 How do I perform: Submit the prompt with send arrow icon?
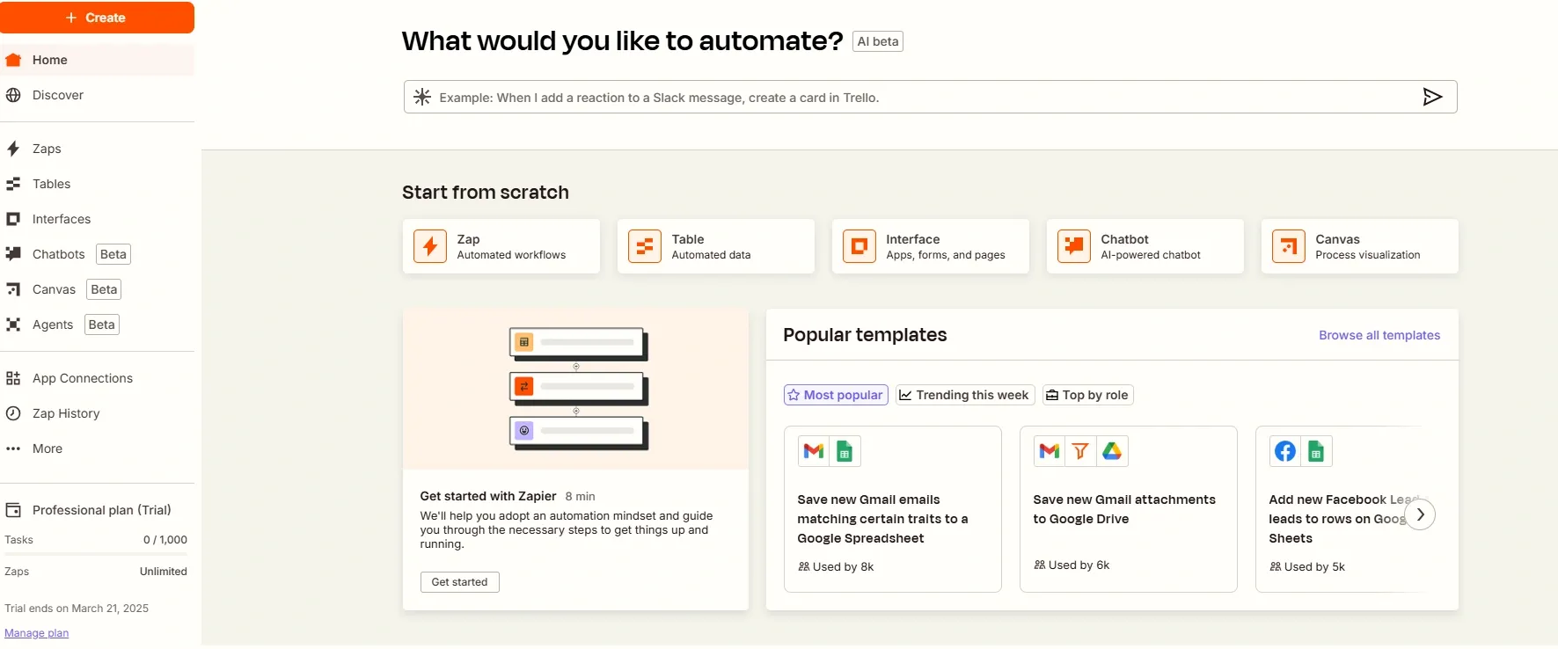tap(1432, 97)
